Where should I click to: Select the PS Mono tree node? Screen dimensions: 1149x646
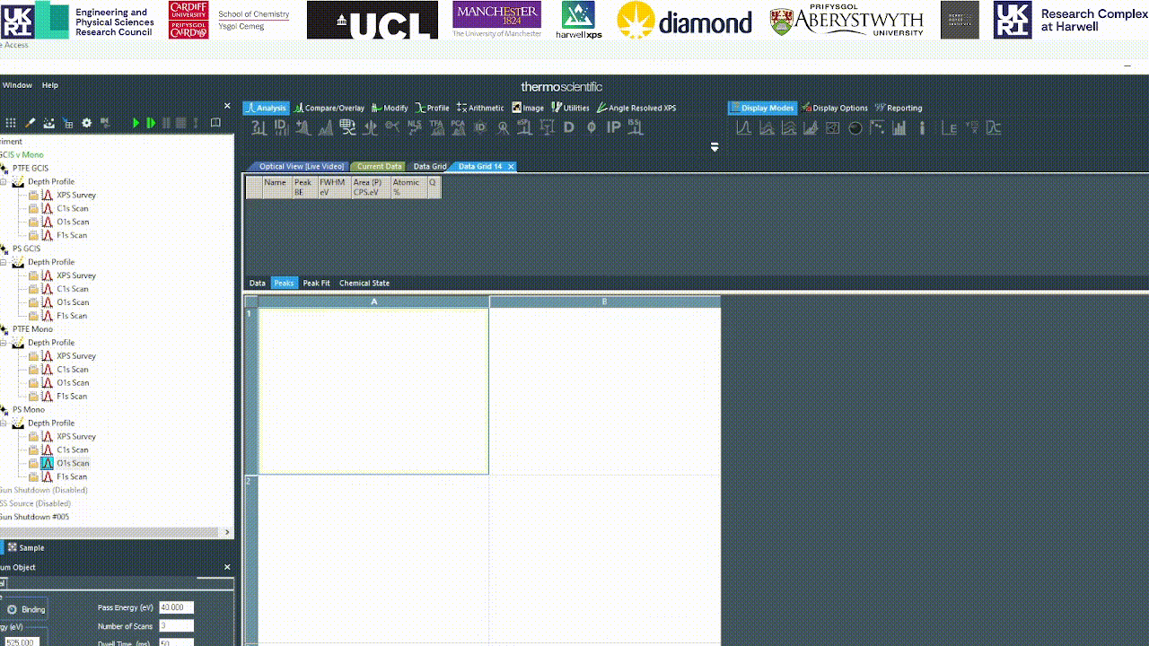click(29, 410)
